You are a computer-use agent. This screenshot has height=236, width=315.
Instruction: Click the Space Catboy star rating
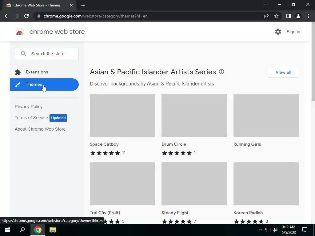pyautogui.click(x=105, y=153)
